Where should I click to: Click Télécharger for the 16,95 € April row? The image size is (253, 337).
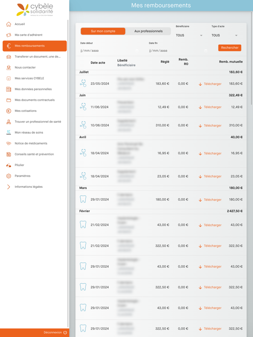[x=213, y=153]
